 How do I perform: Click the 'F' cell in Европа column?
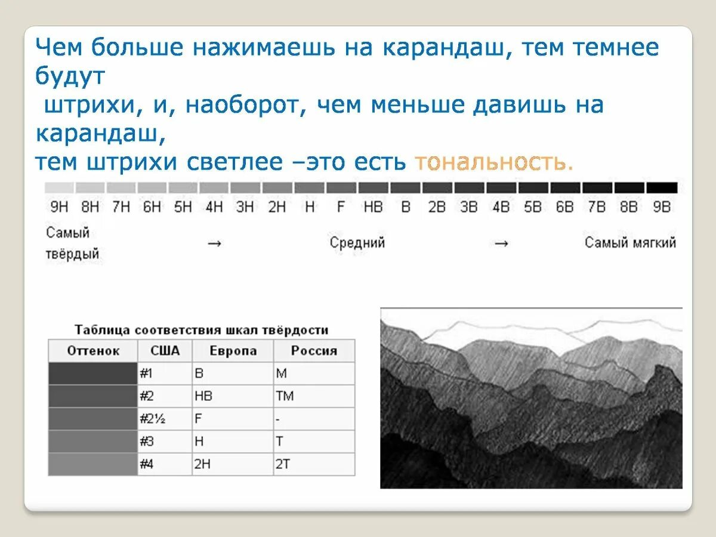point(233,419)
